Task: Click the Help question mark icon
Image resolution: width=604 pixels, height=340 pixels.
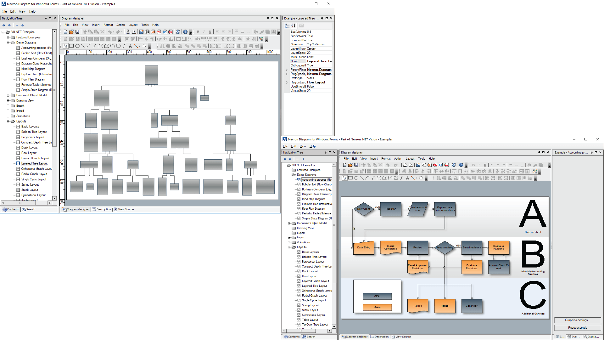Action: tap(185, 31)
